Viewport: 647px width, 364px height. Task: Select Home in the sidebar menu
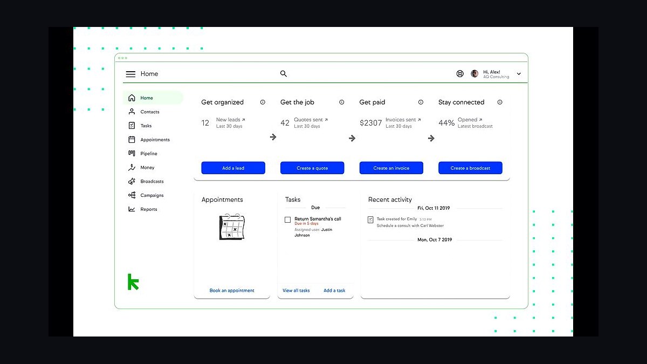(153, 98)
